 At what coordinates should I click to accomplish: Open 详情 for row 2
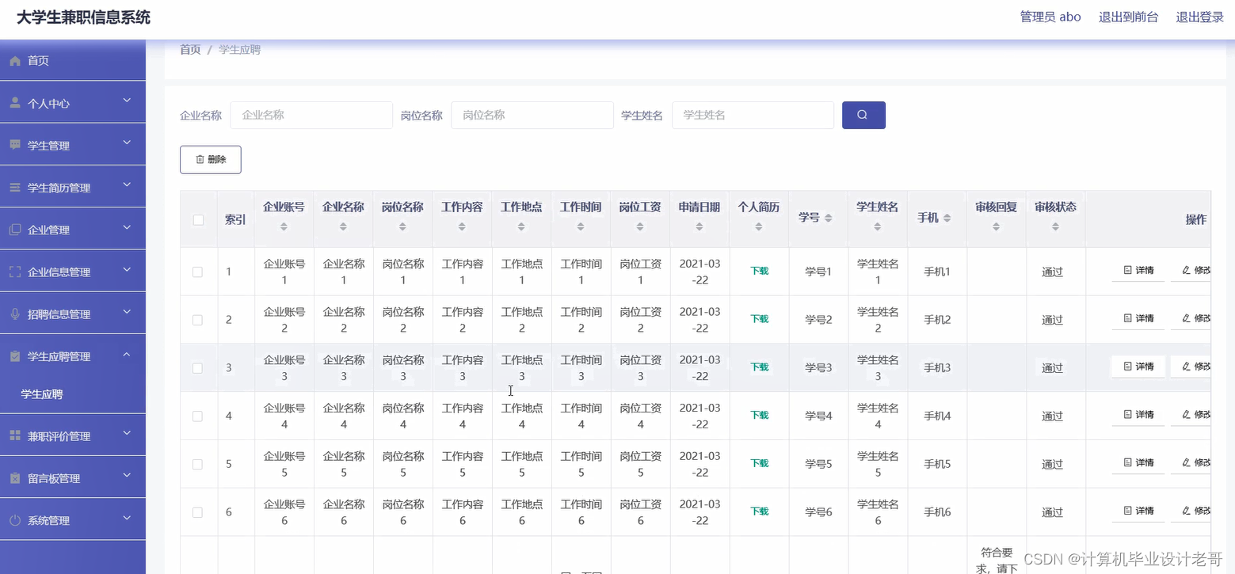[x=1138, y=318]
